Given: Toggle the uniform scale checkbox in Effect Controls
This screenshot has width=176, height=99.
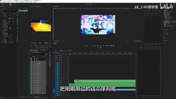Looking at the screenshot, I should (9, 18).
